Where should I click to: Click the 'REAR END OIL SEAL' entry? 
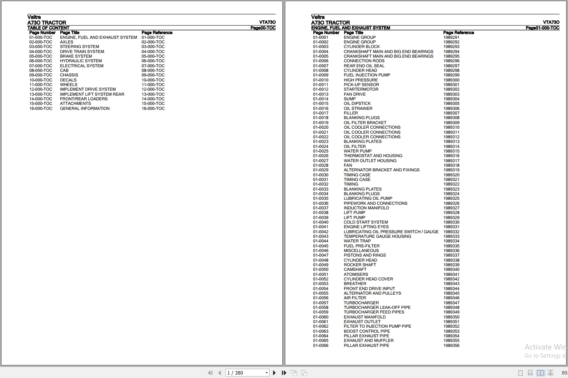(364, 66)
